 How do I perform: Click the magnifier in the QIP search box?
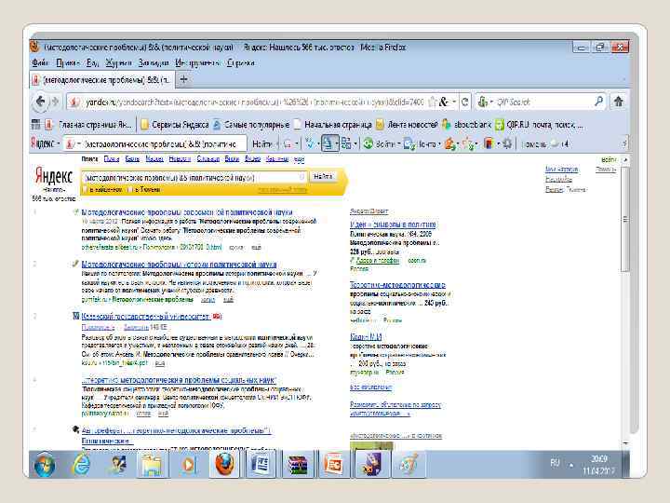click(599, 102)
